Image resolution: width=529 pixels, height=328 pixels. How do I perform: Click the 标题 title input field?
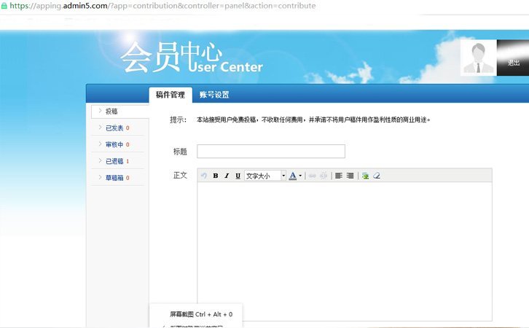pos(271,152)
